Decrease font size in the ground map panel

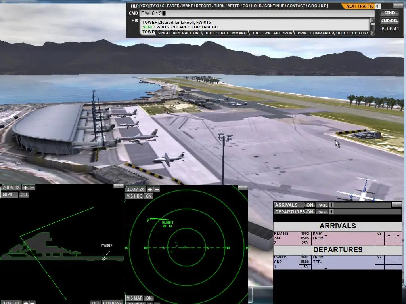tap(32, 302)
